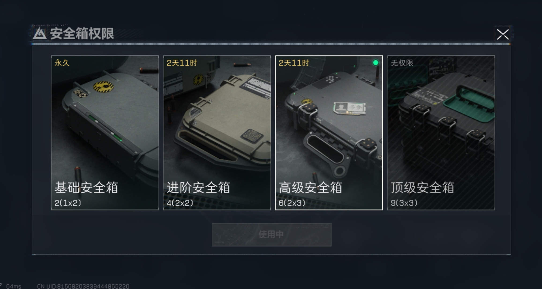Click the 2(1x2) capacity text

point(68,203)
